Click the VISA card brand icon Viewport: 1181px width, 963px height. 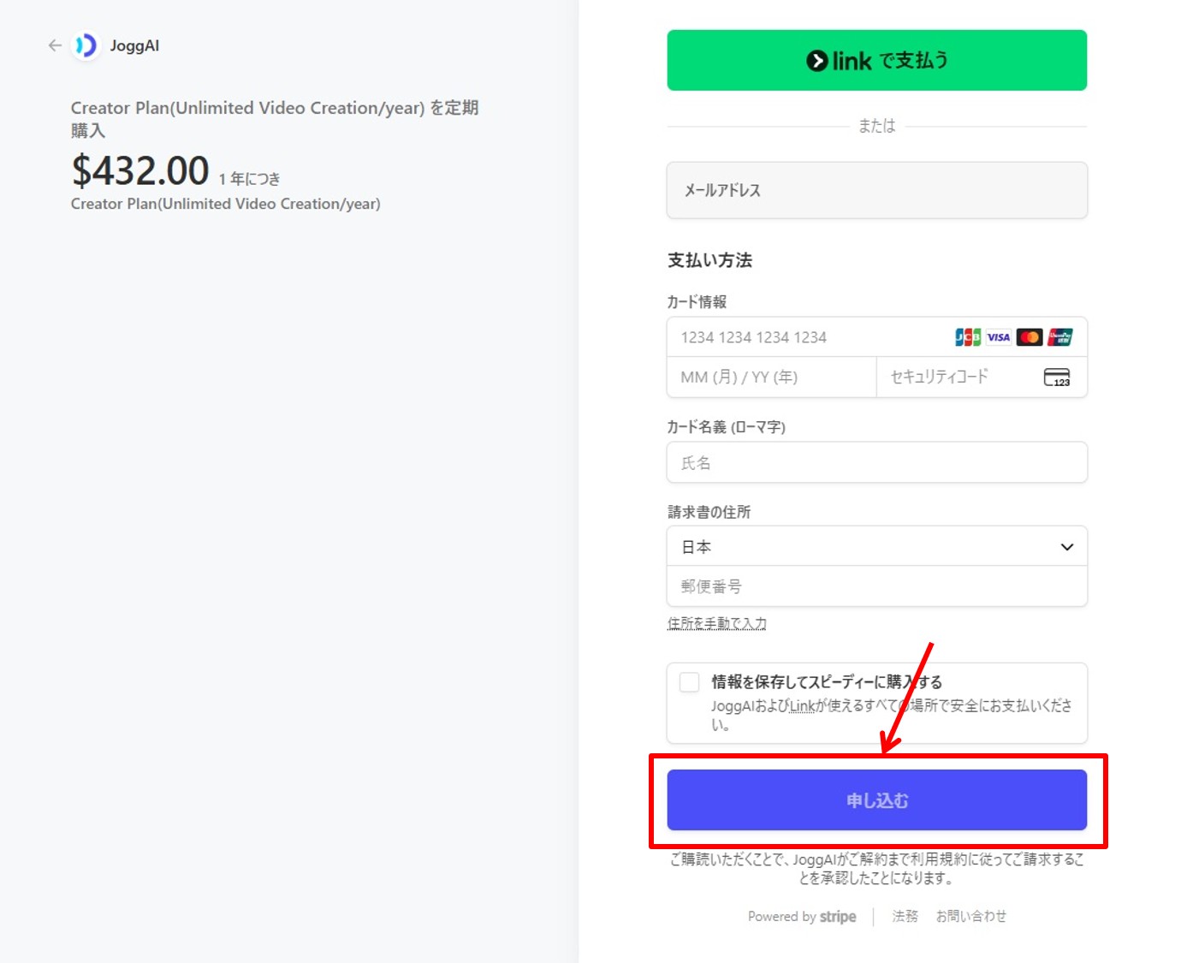(x=999, y=337)
